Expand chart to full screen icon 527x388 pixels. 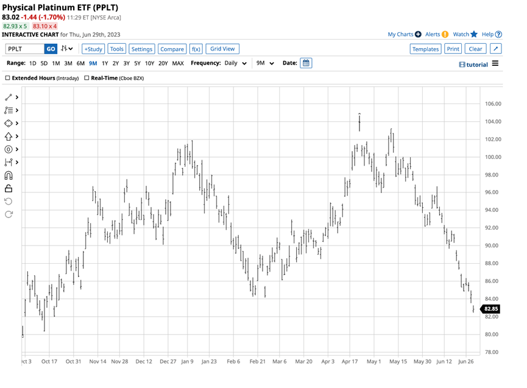pyautogui.click(x=495, y=49)
